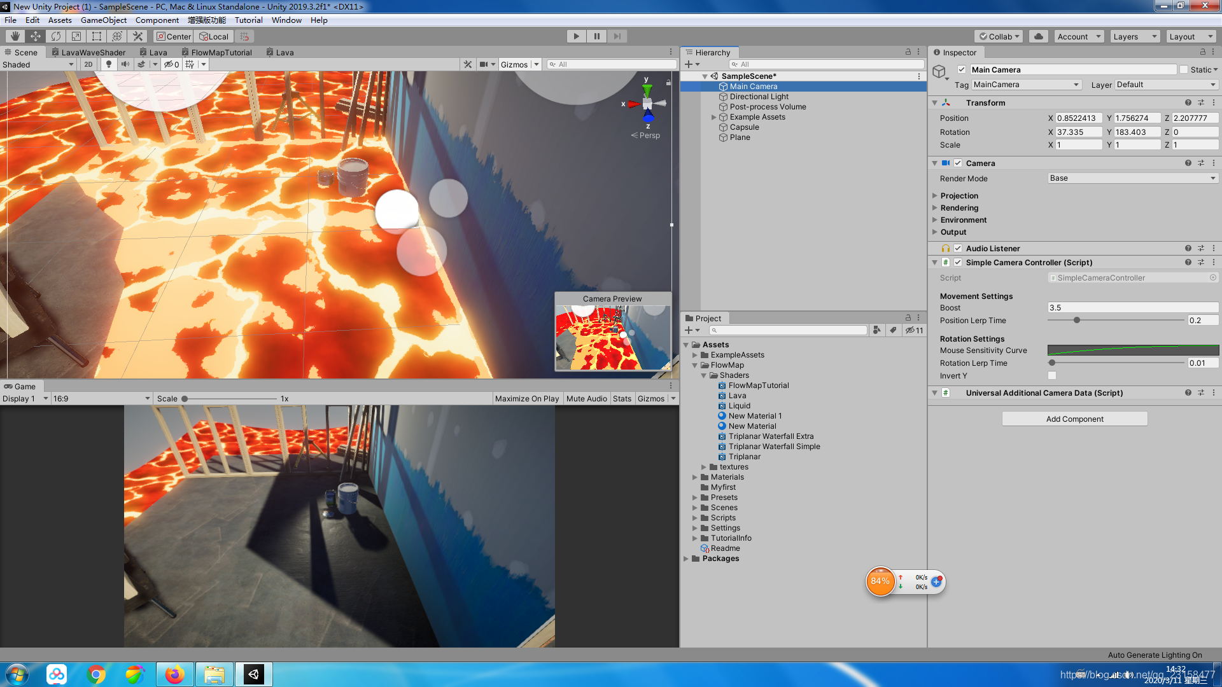Enable the Invert Y checkbox

[x=1052, y=375]
